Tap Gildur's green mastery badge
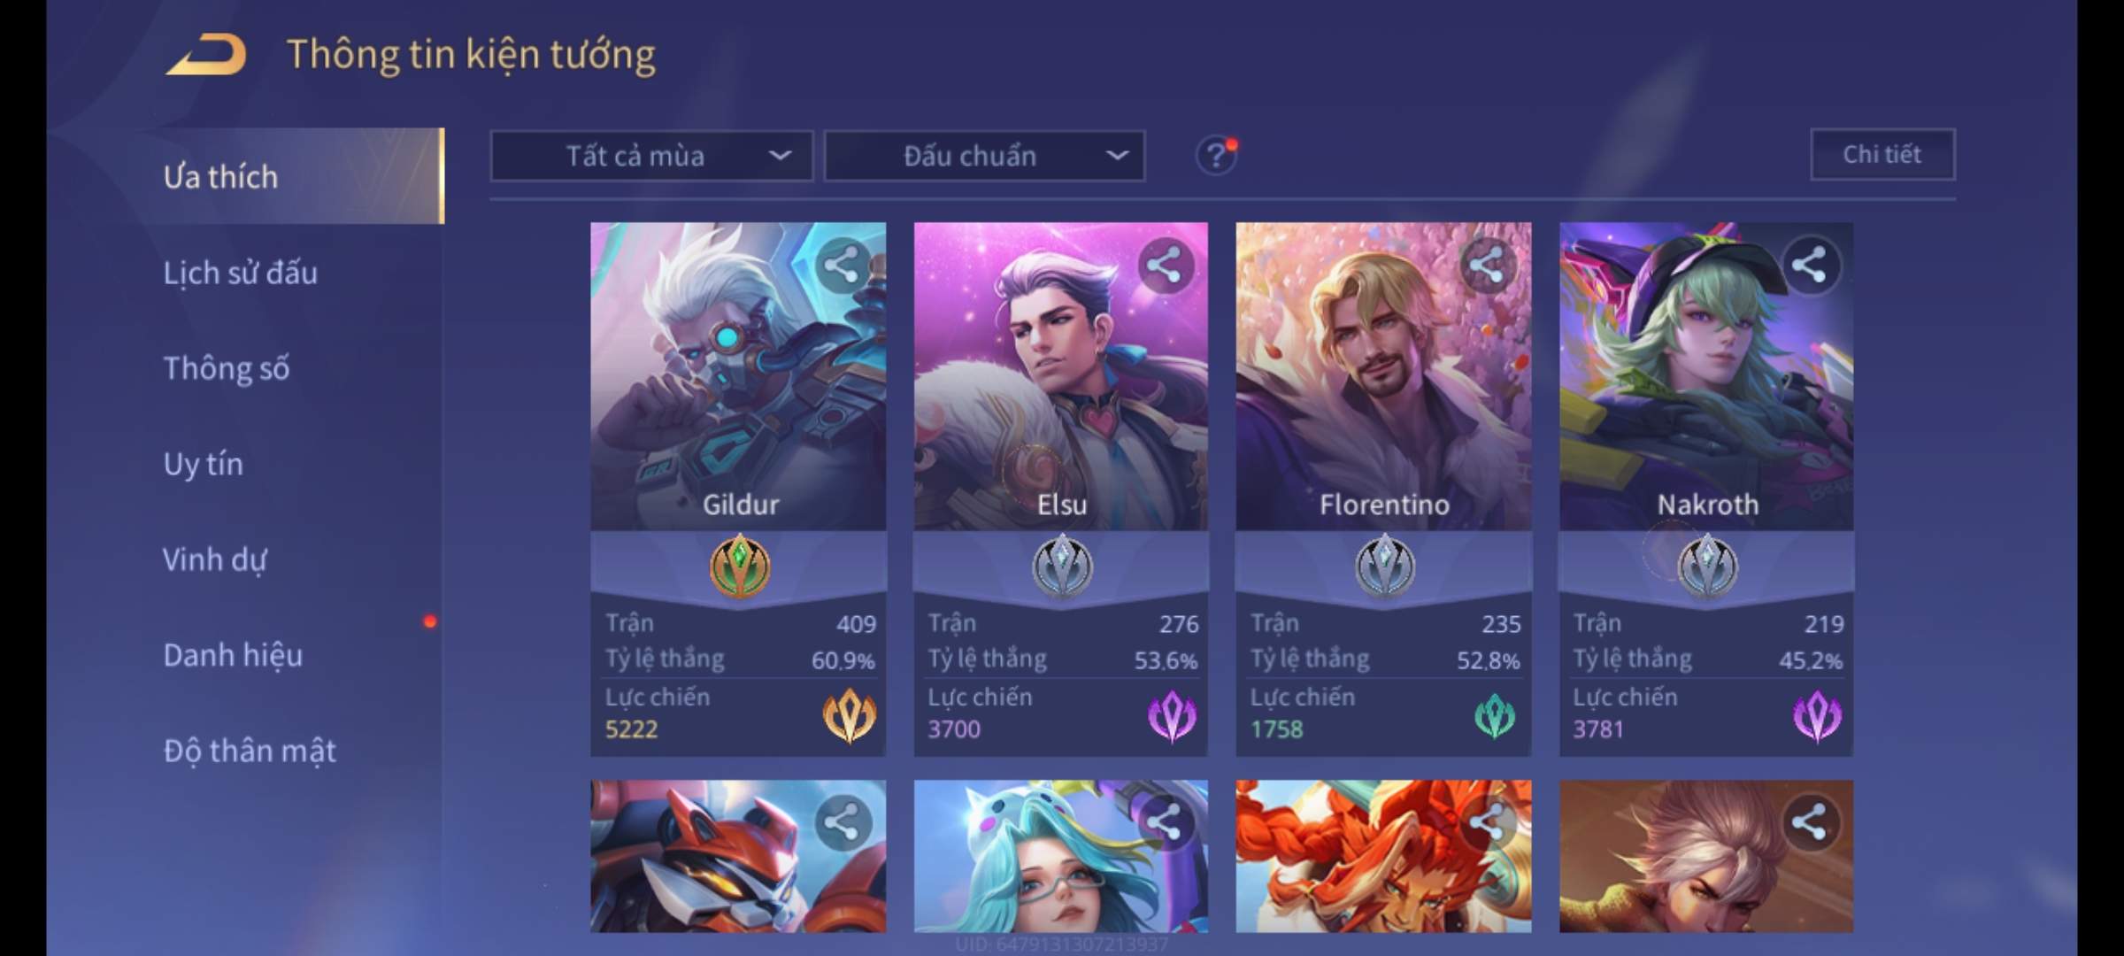2124x956 pixels. [x=740, y=567]
